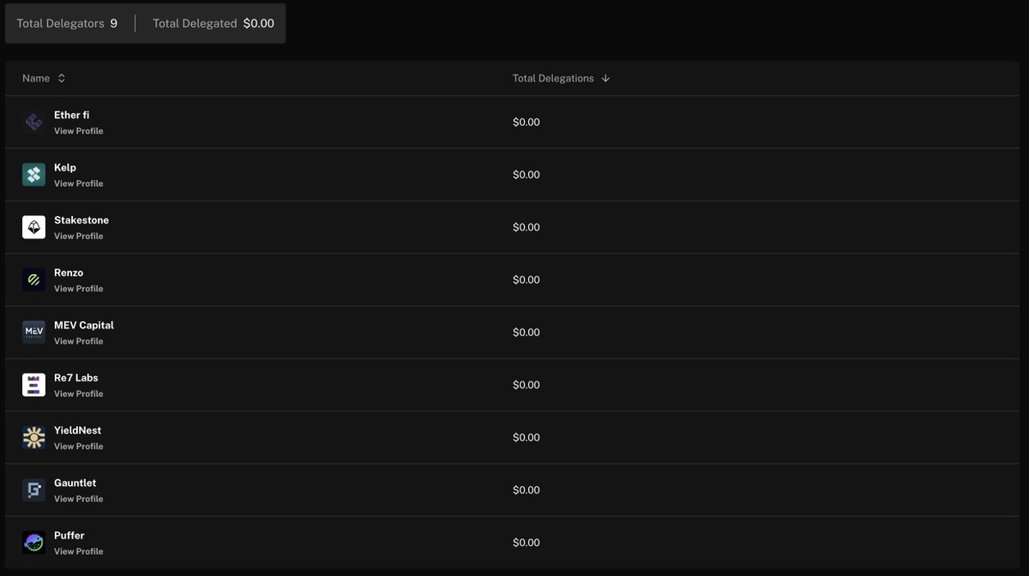Click the Puffer logo icon
The height and width of the screenshot is (576, 1029).
(x=33, y=543)
